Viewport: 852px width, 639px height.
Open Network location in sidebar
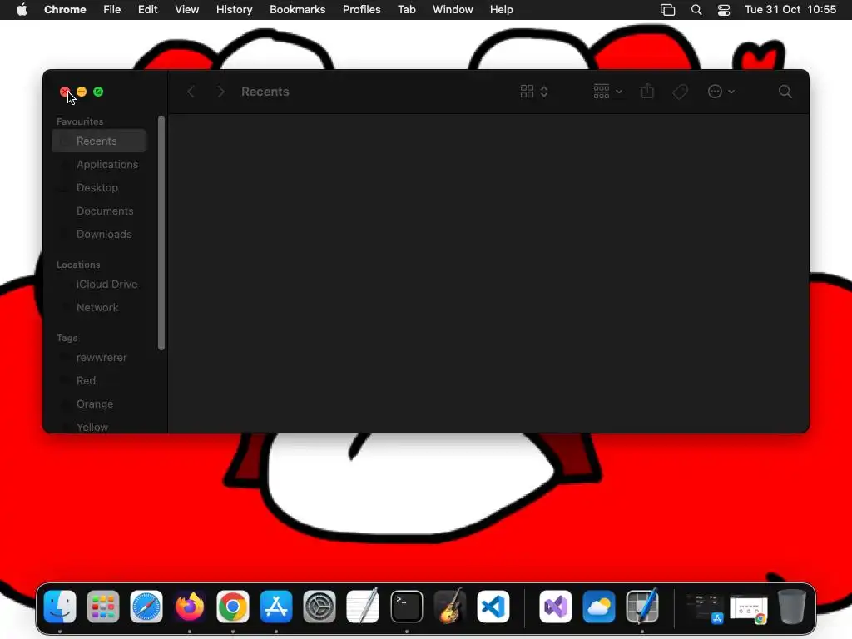pos(99,308)
